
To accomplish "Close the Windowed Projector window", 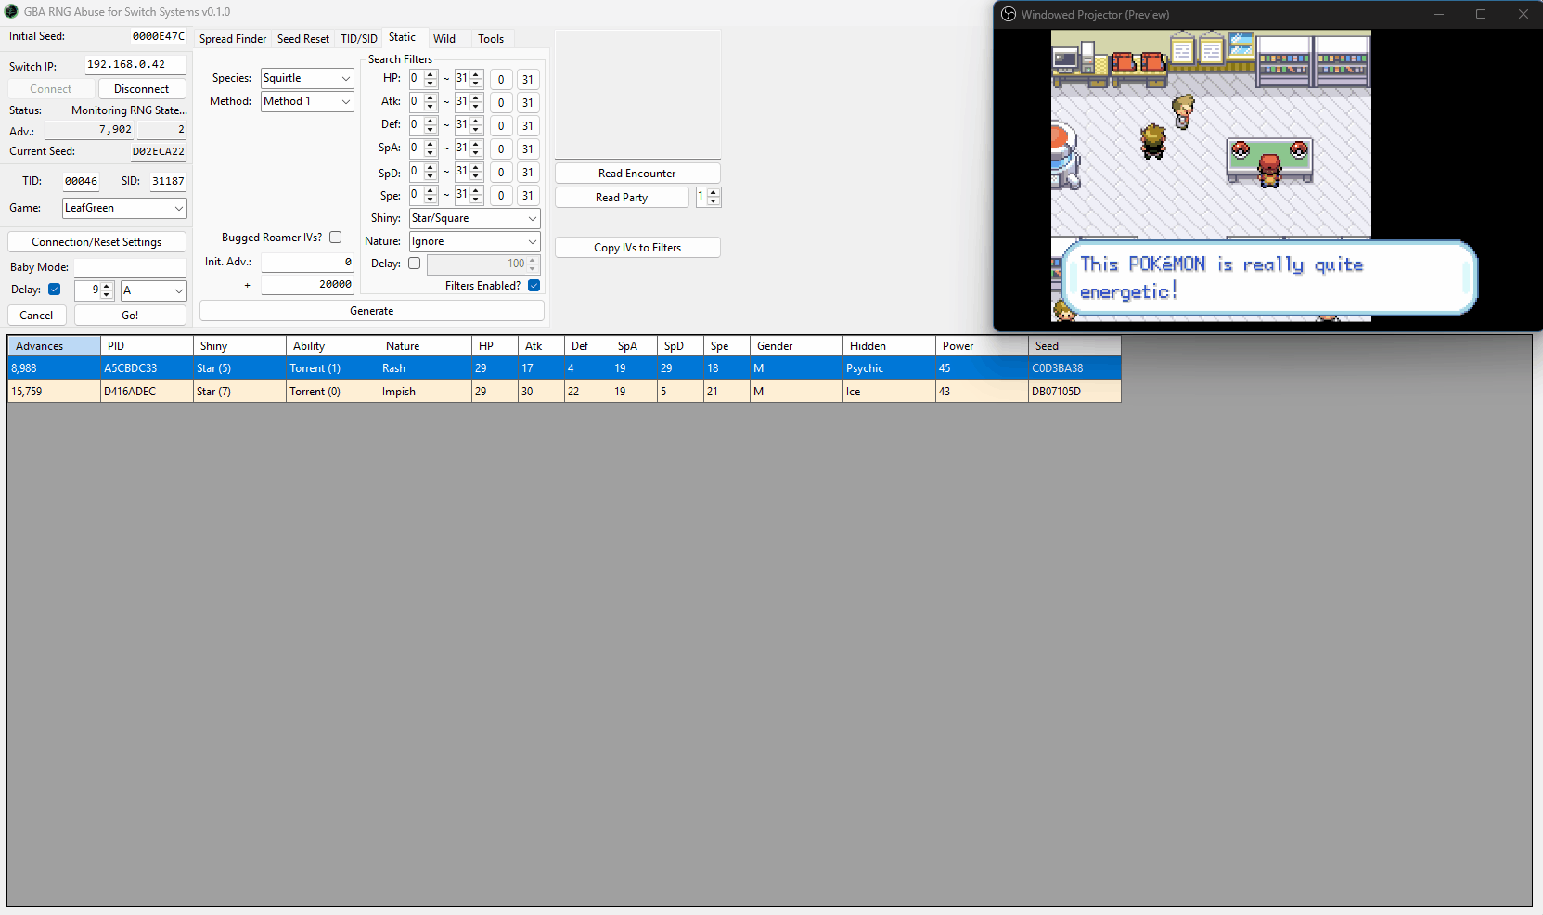I will pos(1523,15).
